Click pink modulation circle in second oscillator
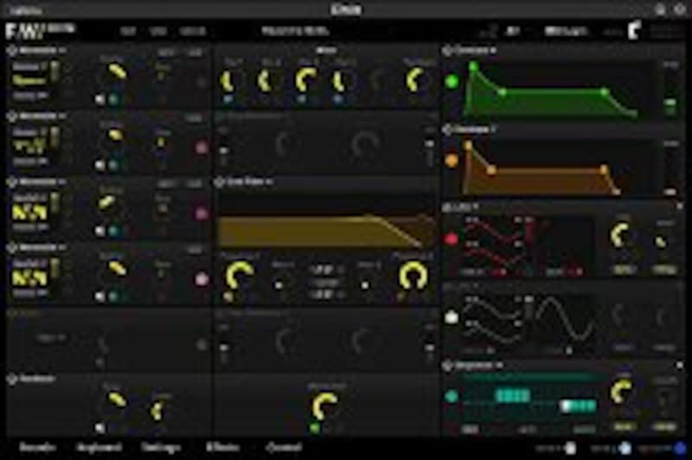The height and width of the screenshot is (460, 692). coord(202,148)
